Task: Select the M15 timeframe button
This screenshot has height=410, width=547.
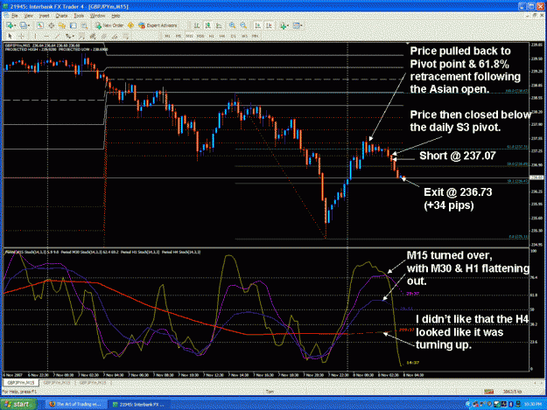Action: click(189, 36)
